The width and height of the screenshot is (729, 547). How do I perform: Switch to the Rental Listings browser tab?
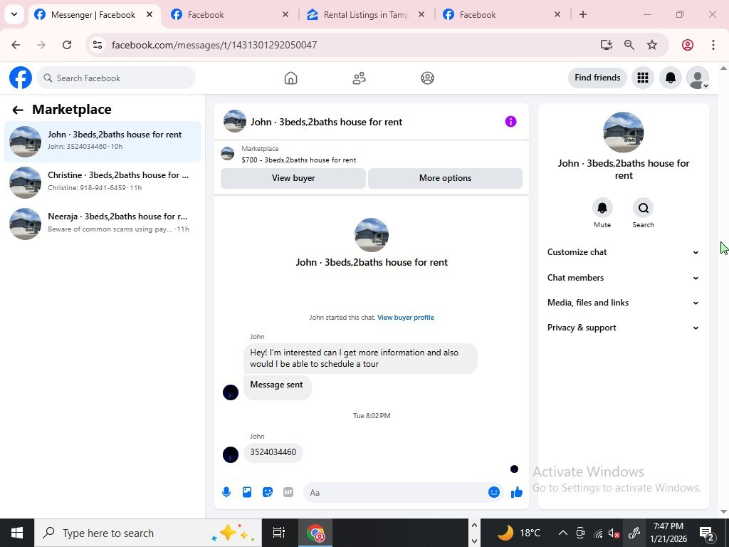[x=367, y=15]
